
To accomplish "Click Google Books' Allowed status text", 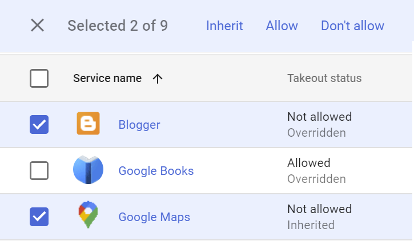I will coord(309,163).
